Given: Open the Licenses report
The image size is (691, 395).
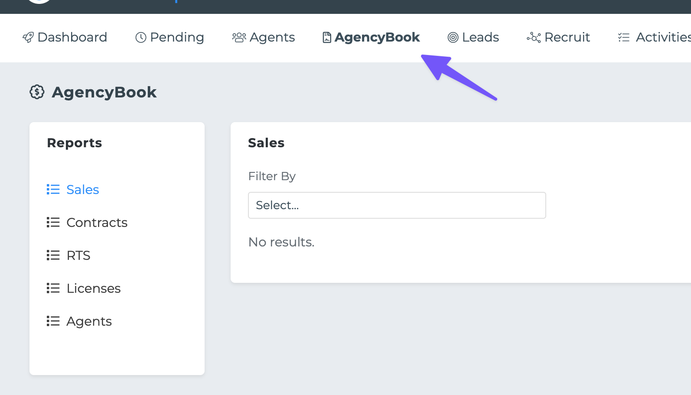Looking at the screenshot, I should point(94,288).
